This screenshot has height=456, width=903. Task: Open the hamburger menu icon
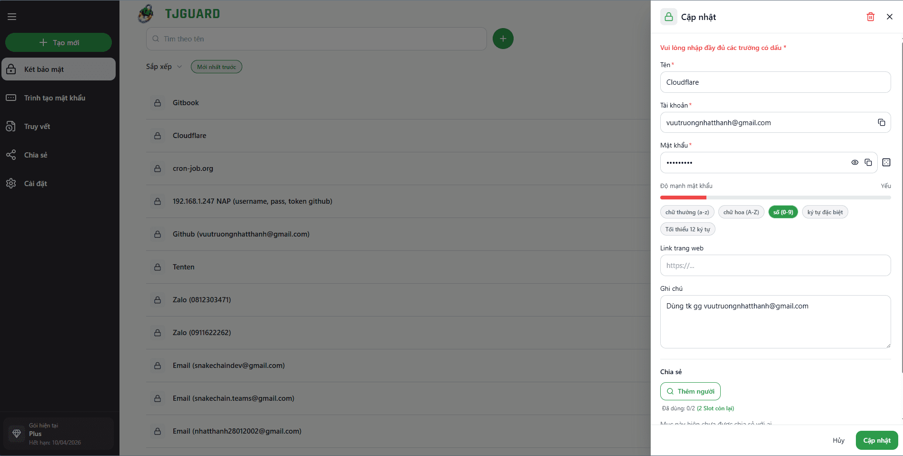(12, 17)
